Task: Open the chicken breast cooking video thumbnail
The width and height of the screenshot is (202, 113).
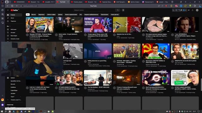Action: [x=156, y=24]
